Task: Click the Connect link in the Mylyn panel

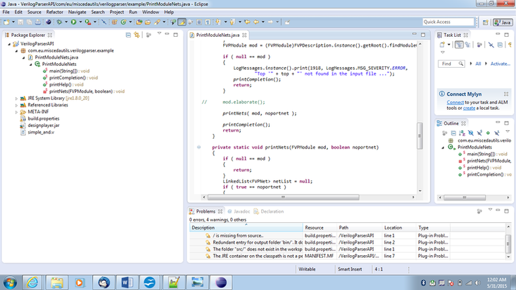Action: (455, 103)
